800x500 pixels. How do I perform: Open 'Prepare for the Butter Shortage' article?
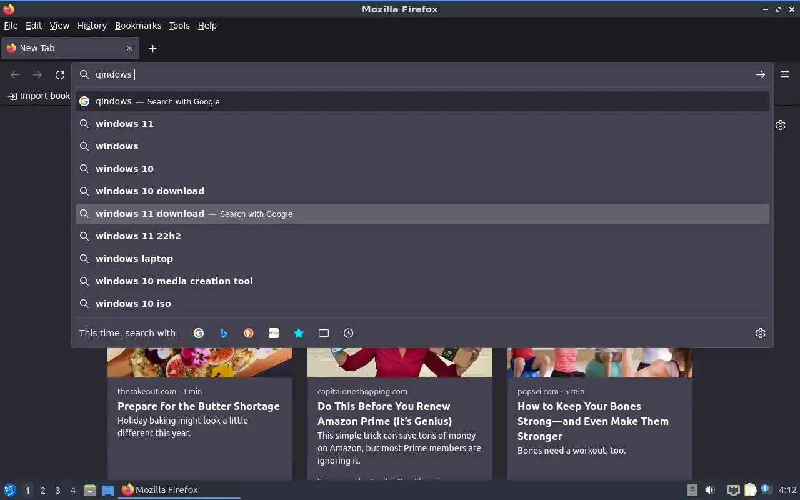tap(199, 406)
